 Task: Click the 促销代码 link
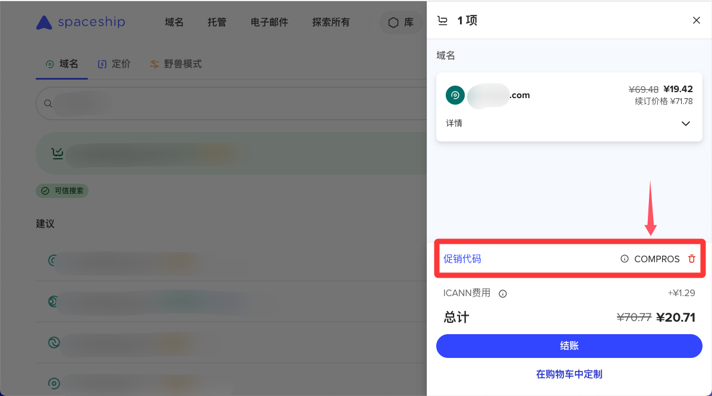coord(462,259)
